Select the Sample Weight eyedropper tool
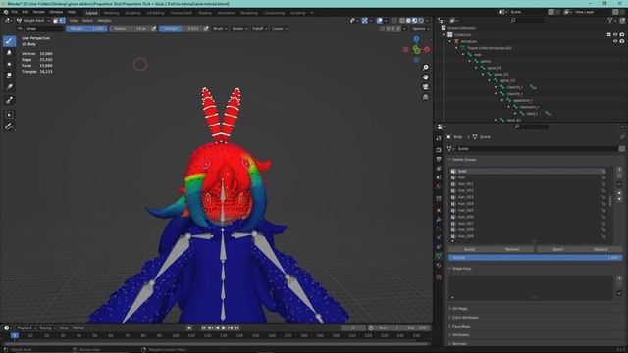628x353 pixels. pos(9,100)
